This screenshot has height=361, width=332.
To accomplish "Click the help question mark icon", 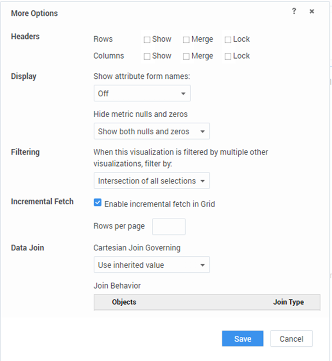I will (294, 12).
